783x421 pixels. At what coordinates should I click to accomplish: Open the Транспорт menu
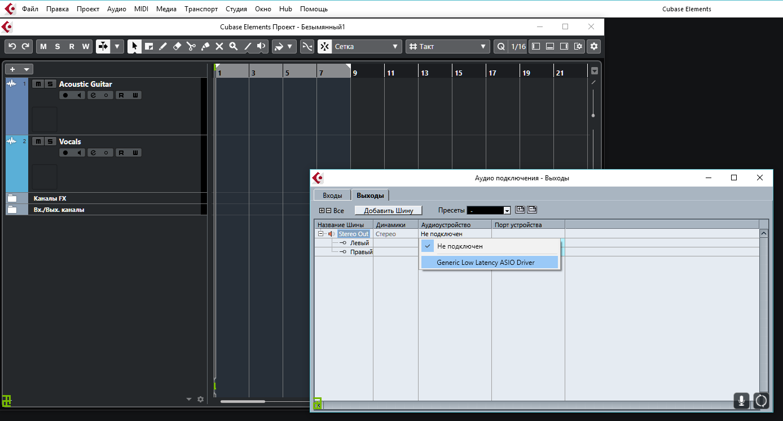201,9
